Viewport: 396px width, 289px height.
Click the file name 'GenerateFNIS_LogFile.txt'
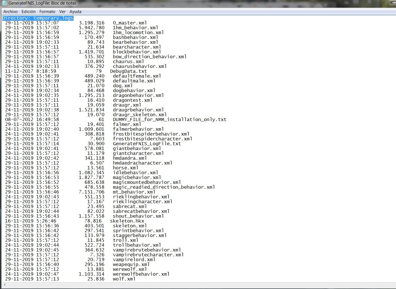(x=147, y=144)
